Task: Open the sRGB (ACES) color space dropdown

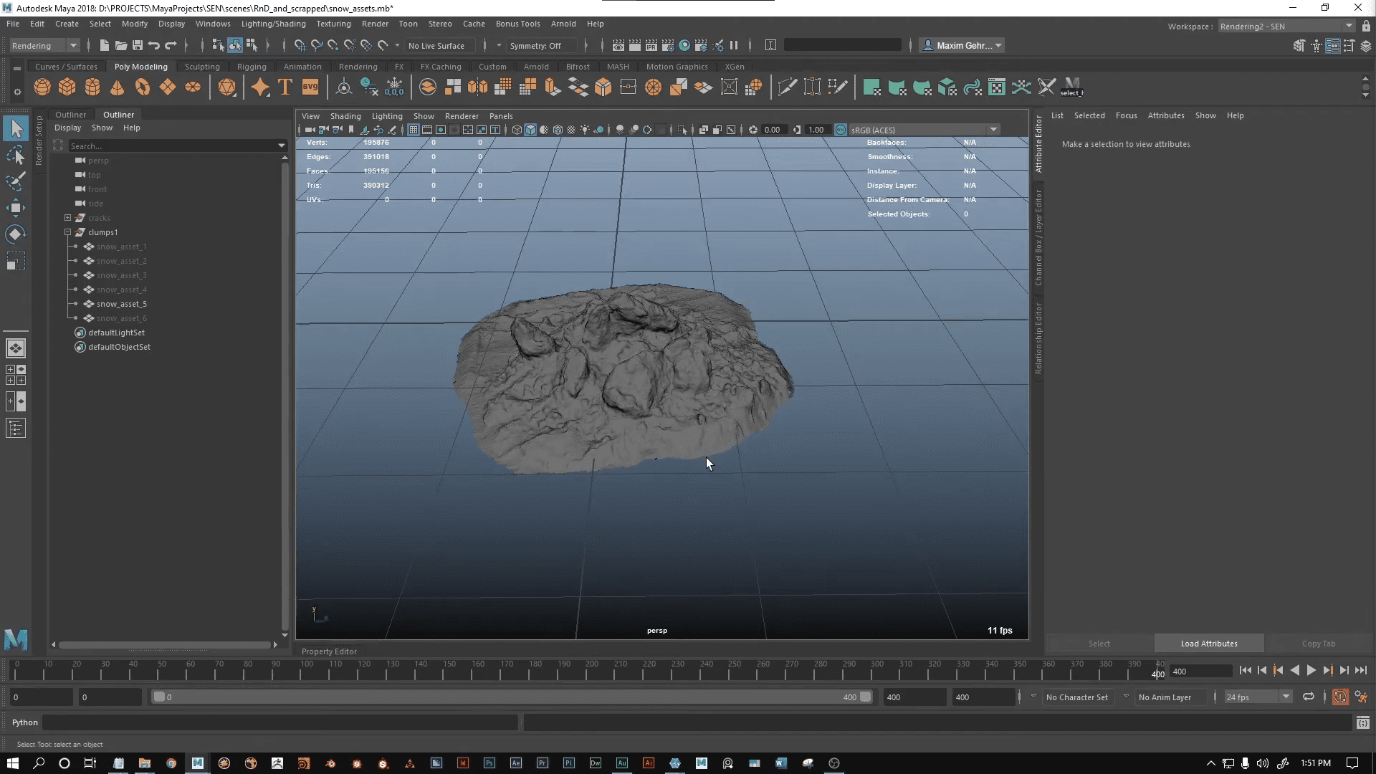Action: [x=993, y=130]
